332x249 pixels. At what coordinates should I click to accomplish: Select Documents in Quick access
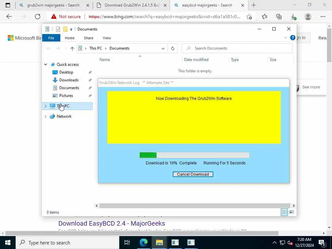69,88
